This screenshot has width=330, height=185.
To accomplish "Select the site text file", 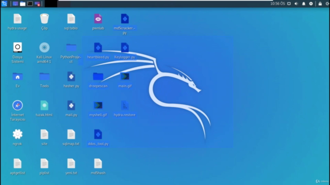I will click(x=44, y=138).
